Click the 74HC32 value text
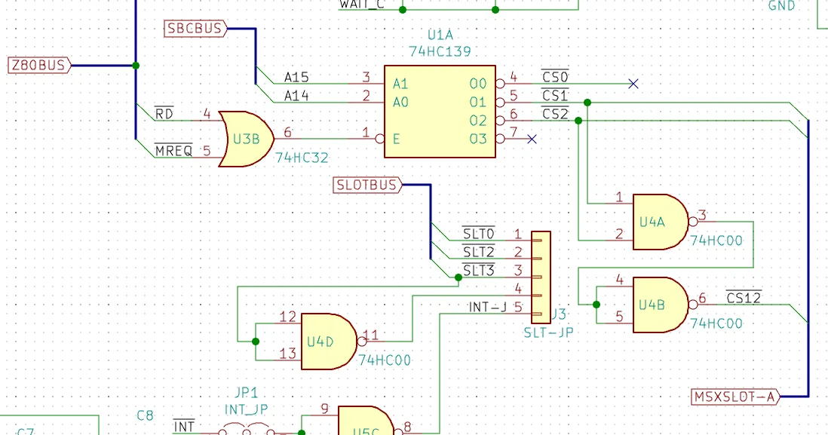Image resolution: width=828 pixels, height=435 pixels. [x=302, y=158]
